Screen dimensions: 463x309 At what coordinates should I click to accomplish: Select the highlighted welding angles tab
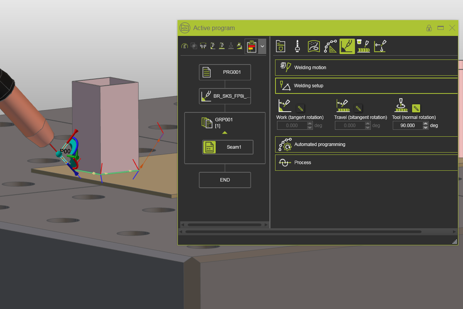tap(347, 46)
